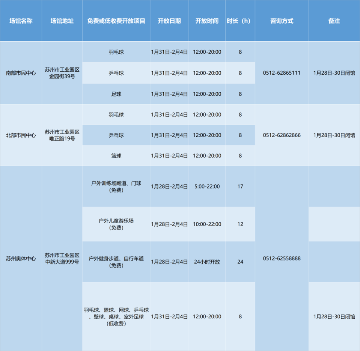Select the phone number 0512-62558888
Image resolution: width=360 pixels, height=351 pixels.
coord(282,258)
